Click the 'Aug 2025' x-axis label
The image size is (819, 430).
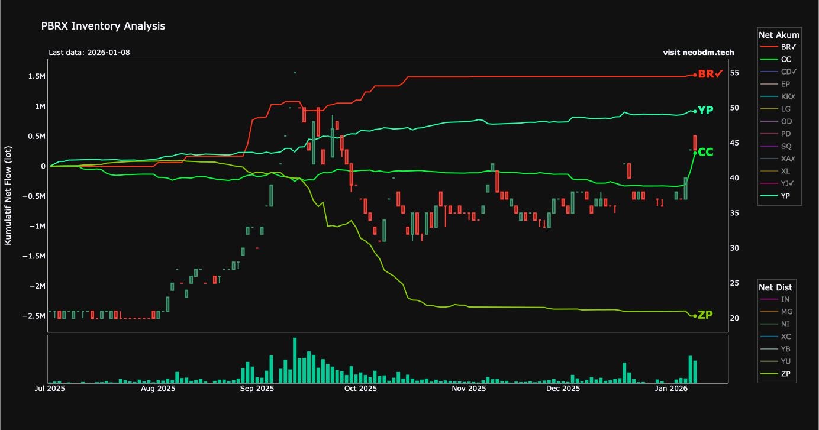(159, 389)
